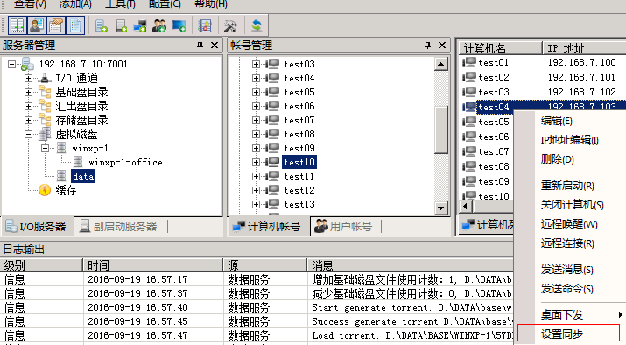The height and width of the screenshot is (345, 626).
Task: Choose 删除(D) from context menu
Action: point(558,159)
